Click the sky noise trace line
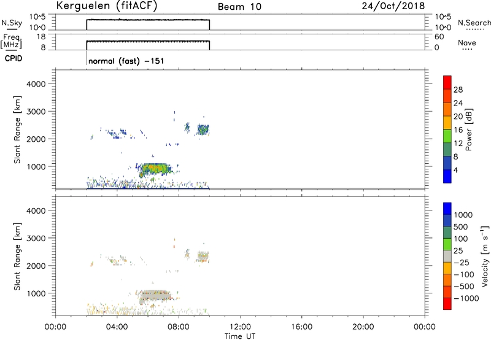 148,20
